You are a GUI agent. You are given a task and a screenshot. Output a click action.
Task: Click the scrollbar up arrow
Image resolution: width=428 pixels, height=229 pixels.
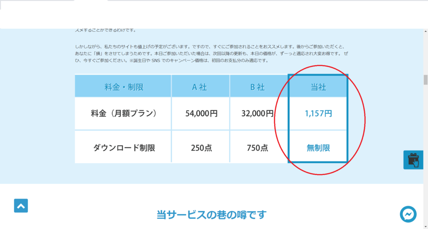pyautogui.click(x=425, y=31)
